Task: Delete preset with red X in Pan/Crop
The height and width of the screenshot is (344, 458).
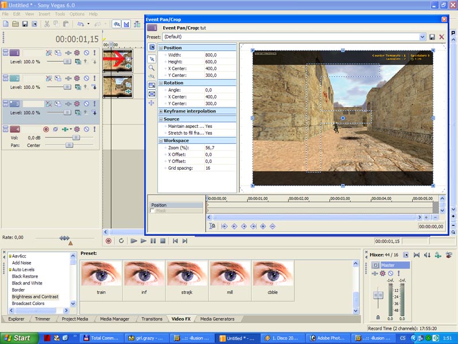Action: point(441,37)
